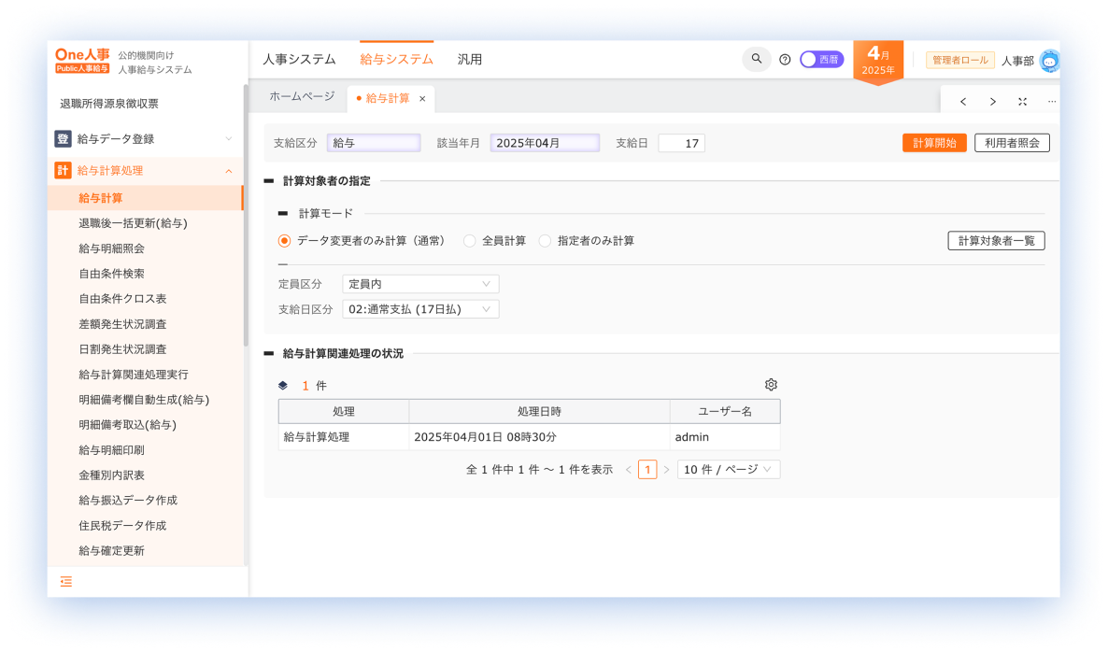This screenshot has width=1108, height=652.
Task: Click the 計算開始 button
Action: [x=934, y=143]
